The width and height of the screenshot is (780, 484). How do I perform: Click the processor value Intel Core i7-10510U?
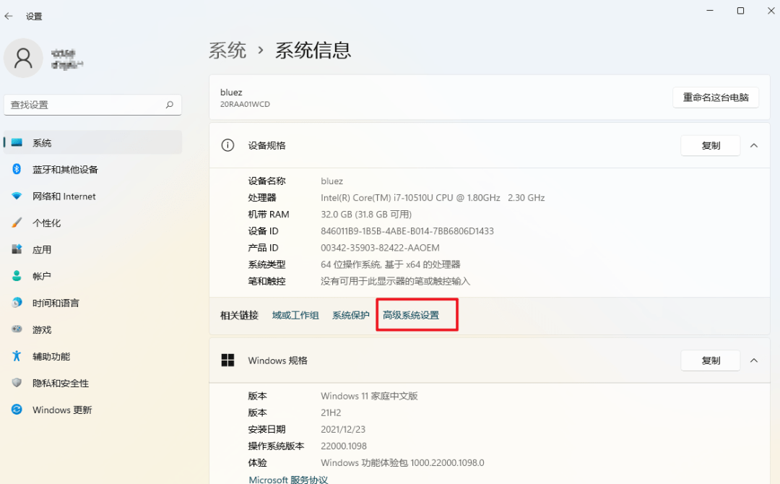click(x=433, y=197)
